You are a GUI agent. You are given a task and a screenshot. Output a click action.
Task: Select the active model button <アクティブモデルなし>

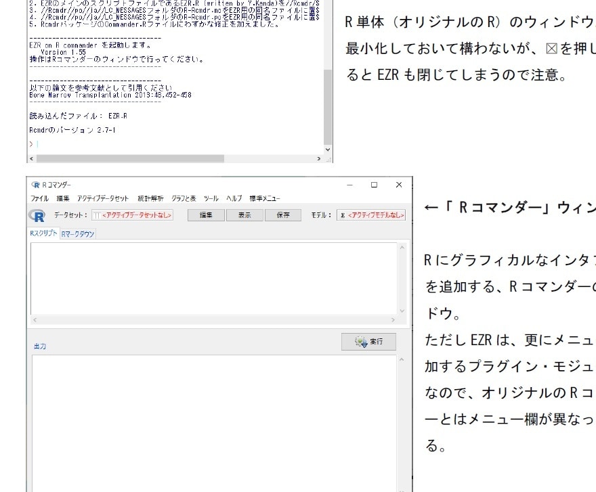[371, 215]
